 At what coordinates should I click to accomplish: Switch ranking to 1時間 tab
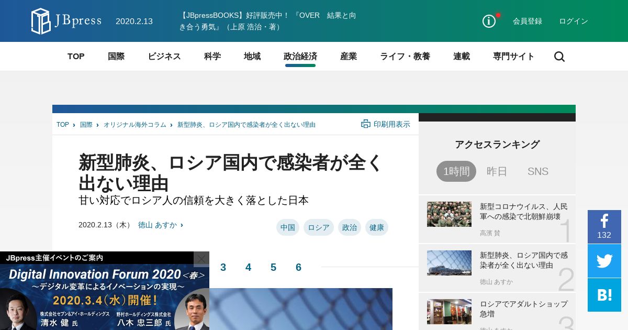click(456, 171)
